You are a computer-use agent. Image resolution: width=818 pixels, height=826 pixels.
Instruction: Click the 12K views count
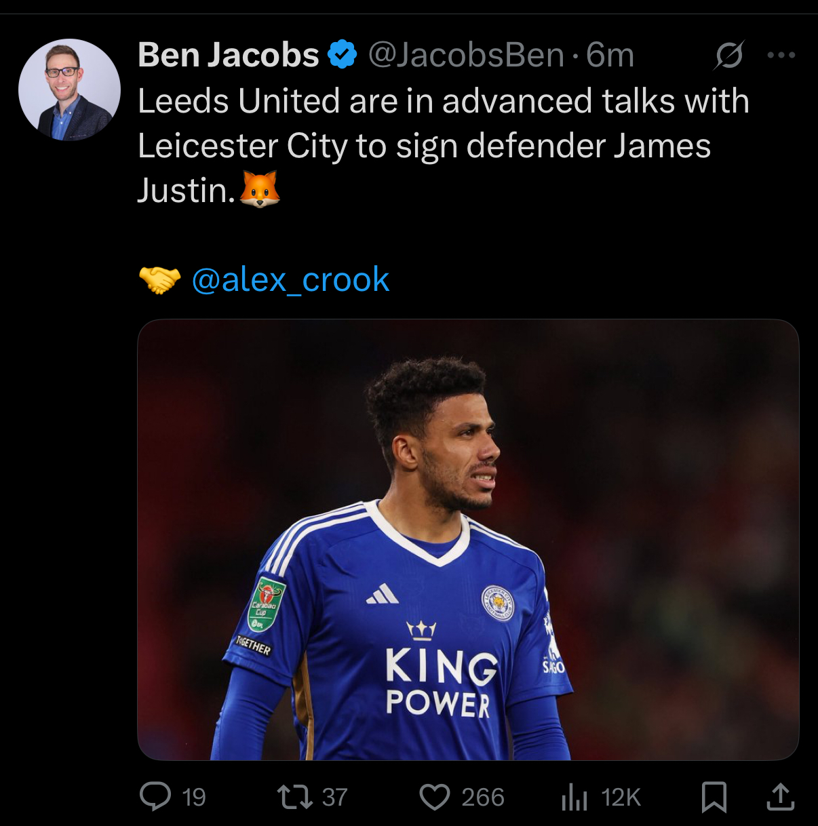pos(621,797)
